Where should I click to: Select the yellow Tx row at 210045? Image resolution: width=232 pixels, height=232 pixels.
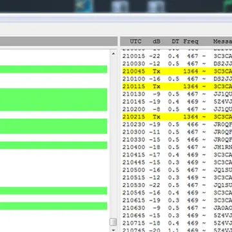[177, 72]
